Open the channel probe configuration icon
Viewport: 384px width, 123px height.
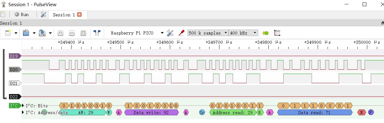[x=181, y=33]
